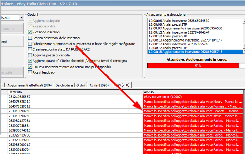Click the Kleur warning for item 264078528012
The image size is (245, 154).
(x=193, y=102)
